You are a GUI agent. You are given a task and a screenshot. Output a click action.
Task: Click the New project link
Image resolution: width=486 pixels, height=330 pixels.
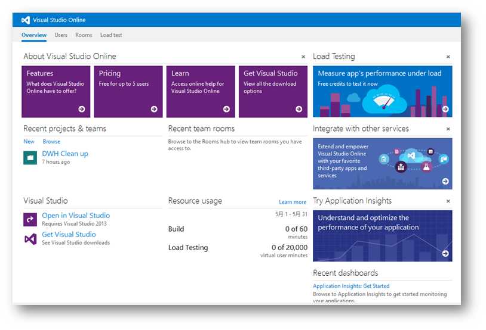pyautogui.click(x=29, y=142)
